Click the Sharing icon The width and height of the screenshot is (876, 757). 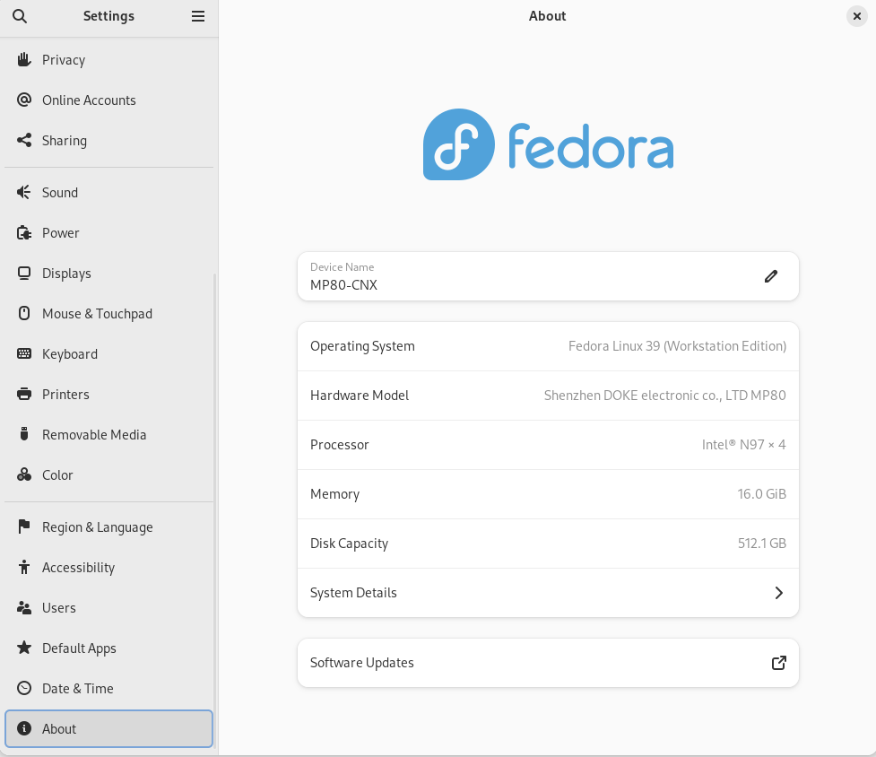24,140
